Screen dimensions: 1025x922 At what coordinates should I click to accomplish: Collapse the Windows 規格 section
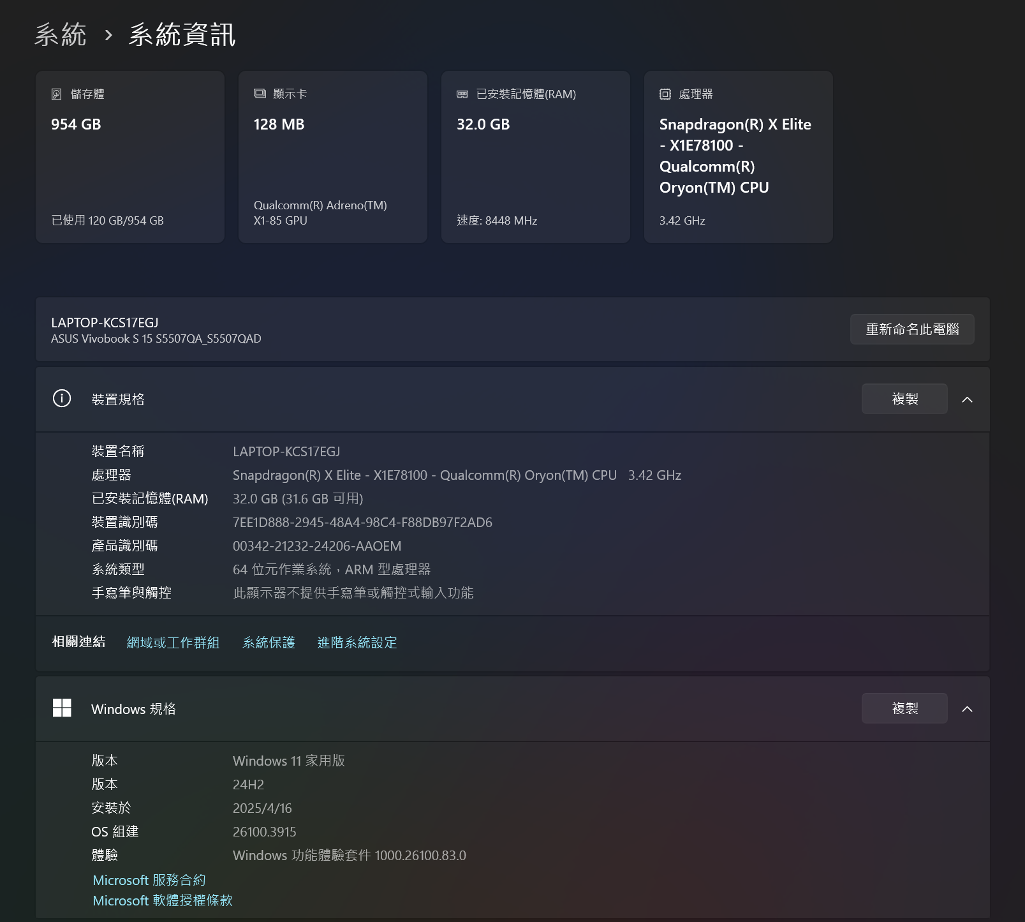[967, 709]
